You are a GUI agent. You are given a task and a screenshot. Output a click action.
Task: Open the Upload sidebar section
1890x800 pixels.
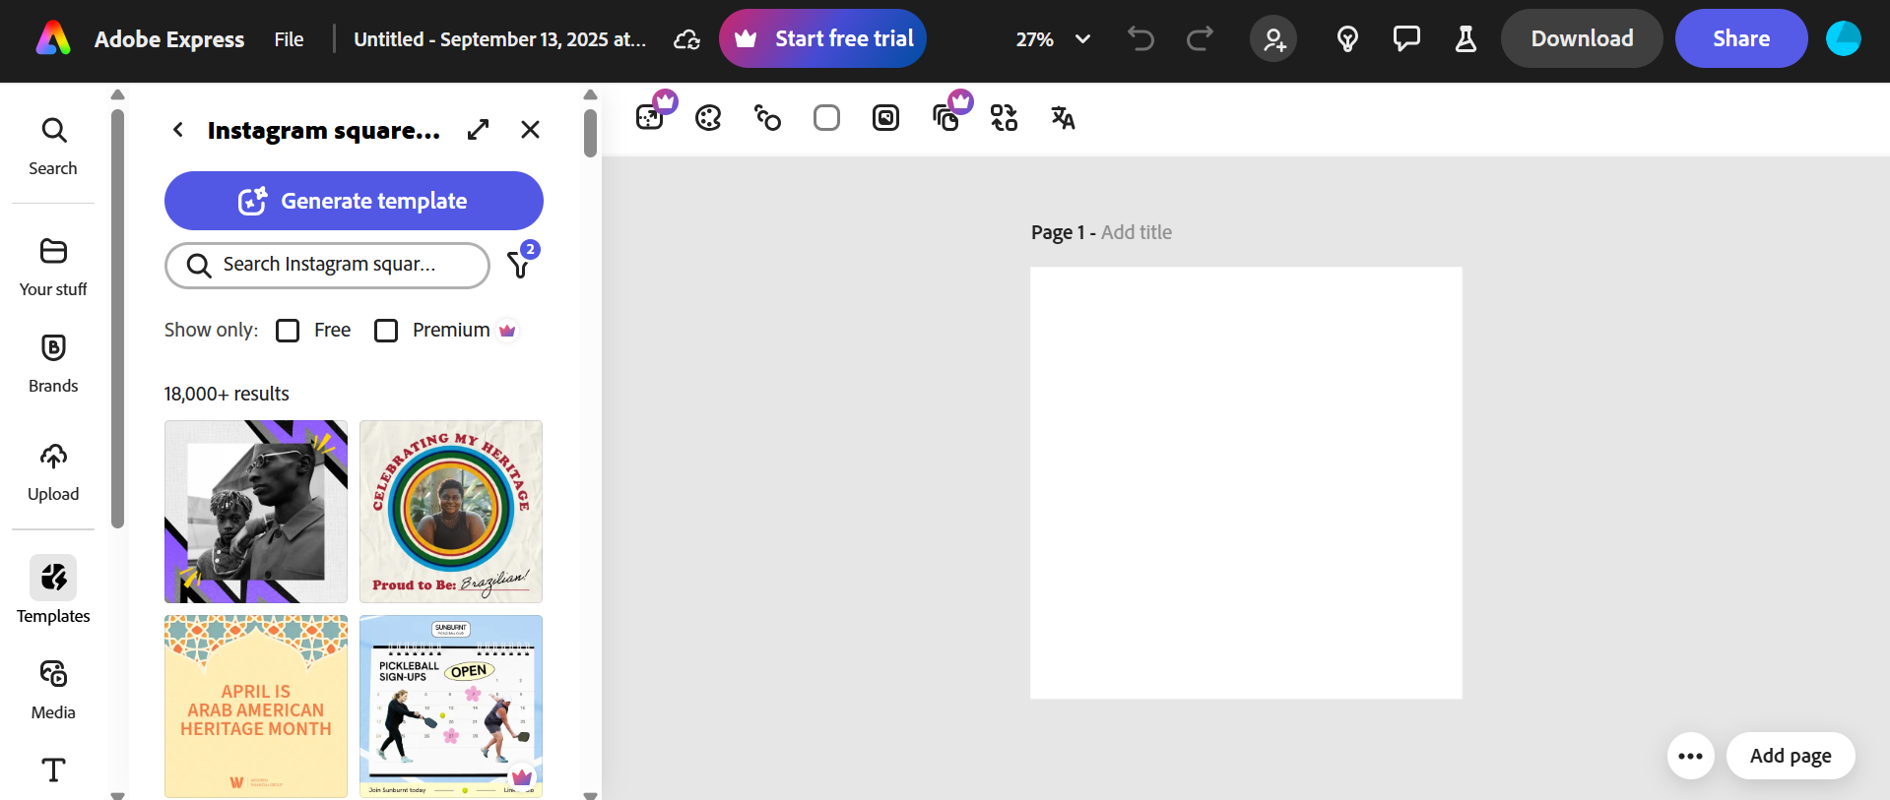(x=53, y=472)
